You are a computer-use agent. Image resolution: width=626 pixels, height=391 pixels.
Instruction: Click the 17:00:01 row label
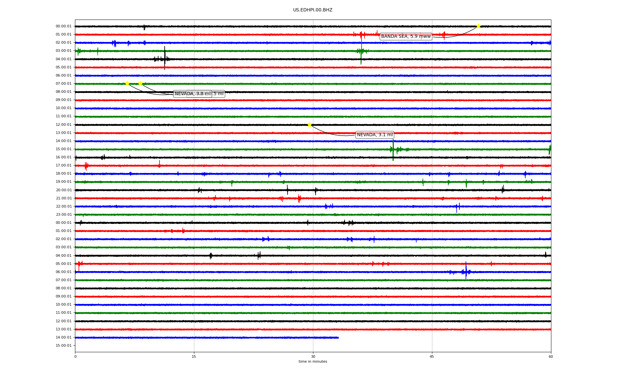point(64,166)
